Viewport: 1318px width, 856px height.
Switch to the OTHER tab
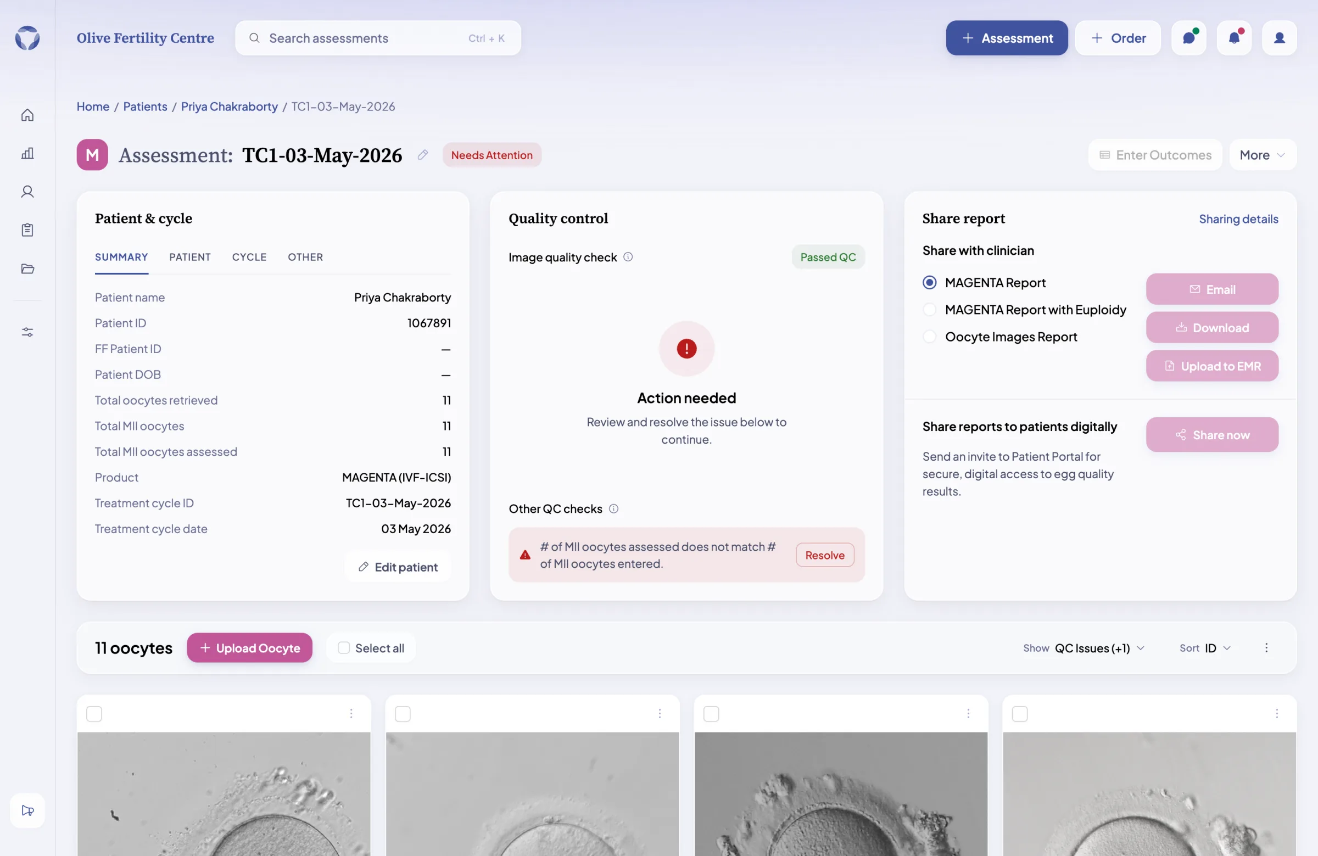tap(305, 257)
